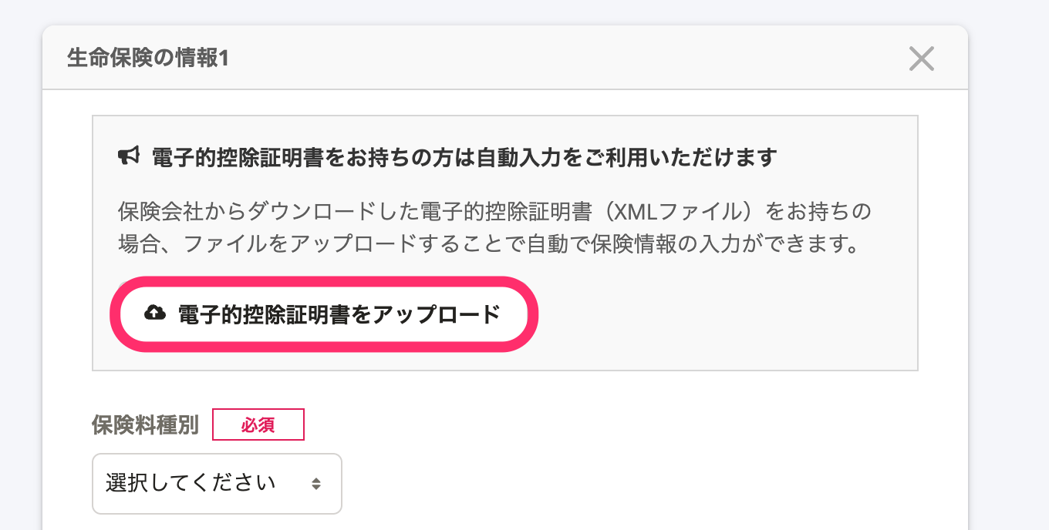Click the cloud upload icon in the button
Screen dimensions: 1049x530
[155, 313]
